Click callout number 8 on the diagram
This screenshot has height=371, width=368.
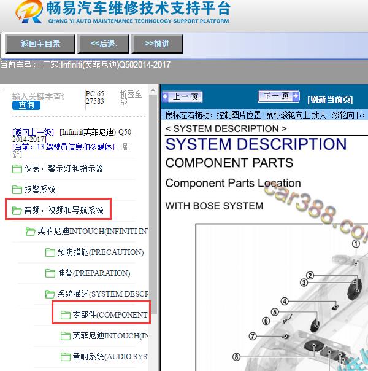click(x=236, y=357)
